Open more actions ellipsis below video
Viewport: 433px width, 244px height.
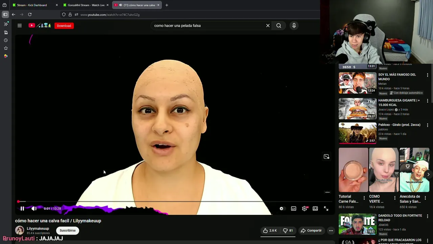[331, 230]
